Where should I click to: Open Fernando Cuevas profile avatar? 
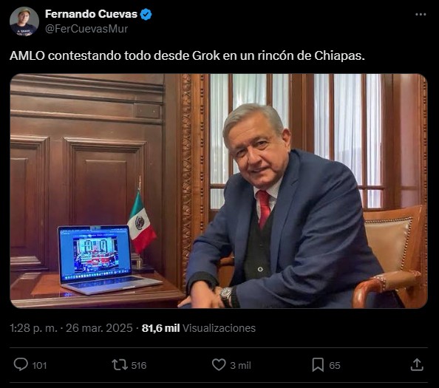pos(24,21)
